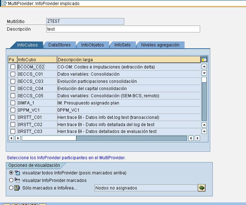Click the scroll up arrow at top of table
Image resolution: width=246 pixels, height=205 pixels.
[x=204, y=67]
